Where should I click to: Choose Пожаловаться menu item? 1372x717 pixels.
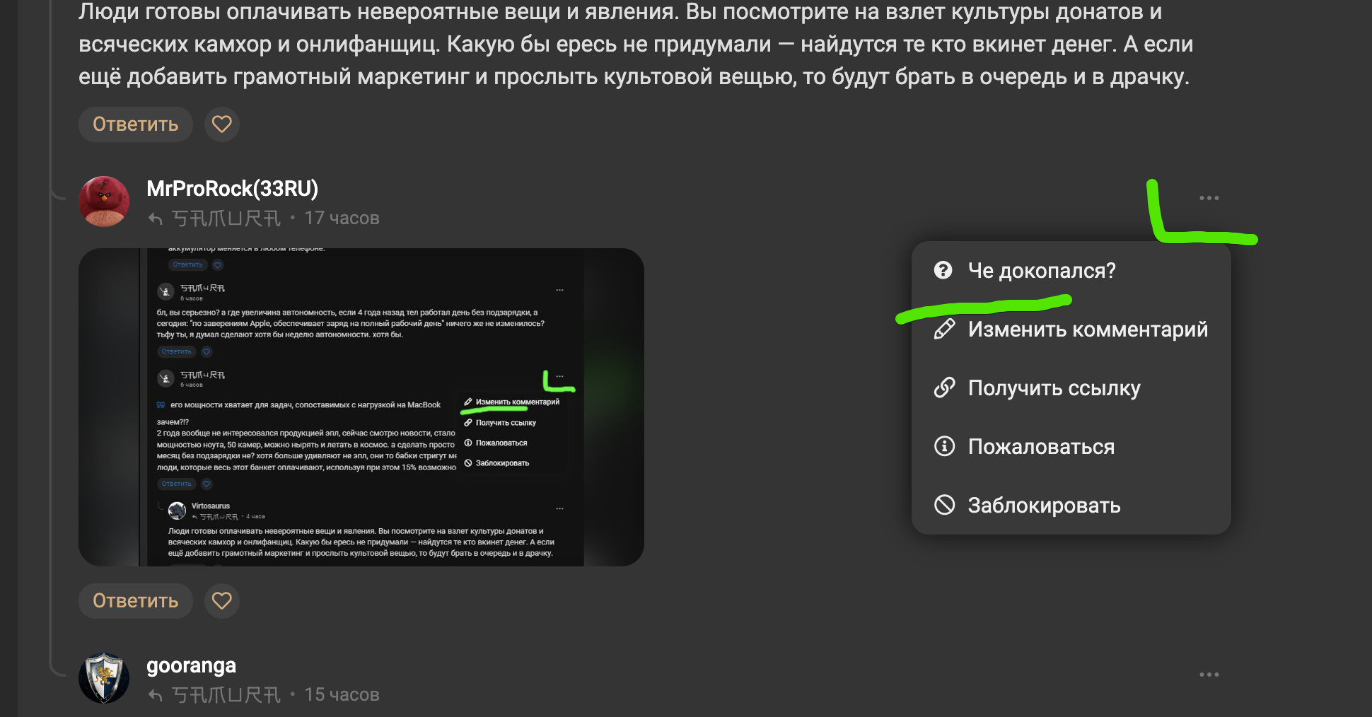click(x=1071, y=446)
